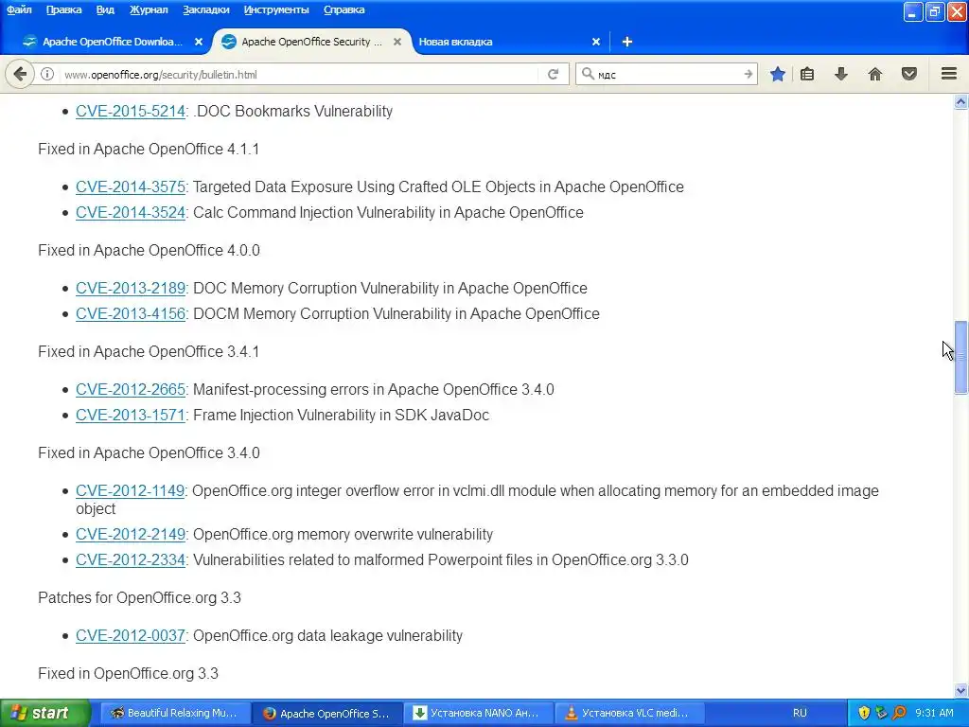Open CVE-2012-2149 link

131,534
